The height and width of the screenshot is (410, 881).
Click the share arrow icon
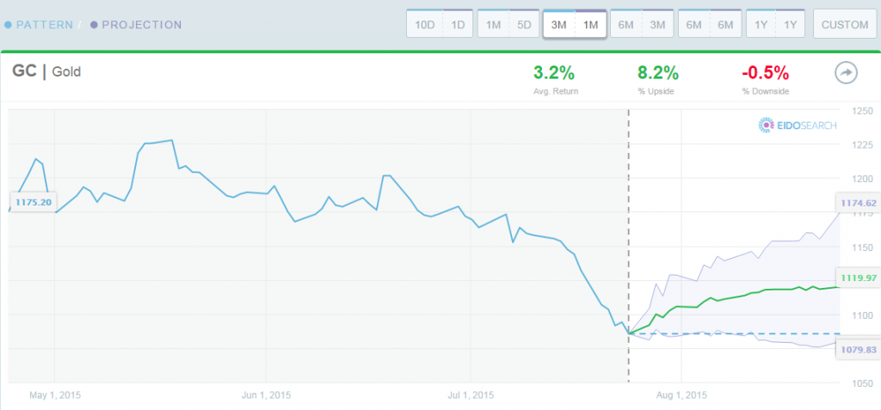click(845, 73)
